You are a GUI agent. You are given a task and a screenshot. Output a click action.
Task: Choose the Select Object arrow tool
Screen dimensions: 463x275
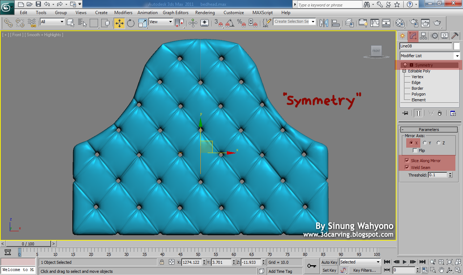(71, 23)
